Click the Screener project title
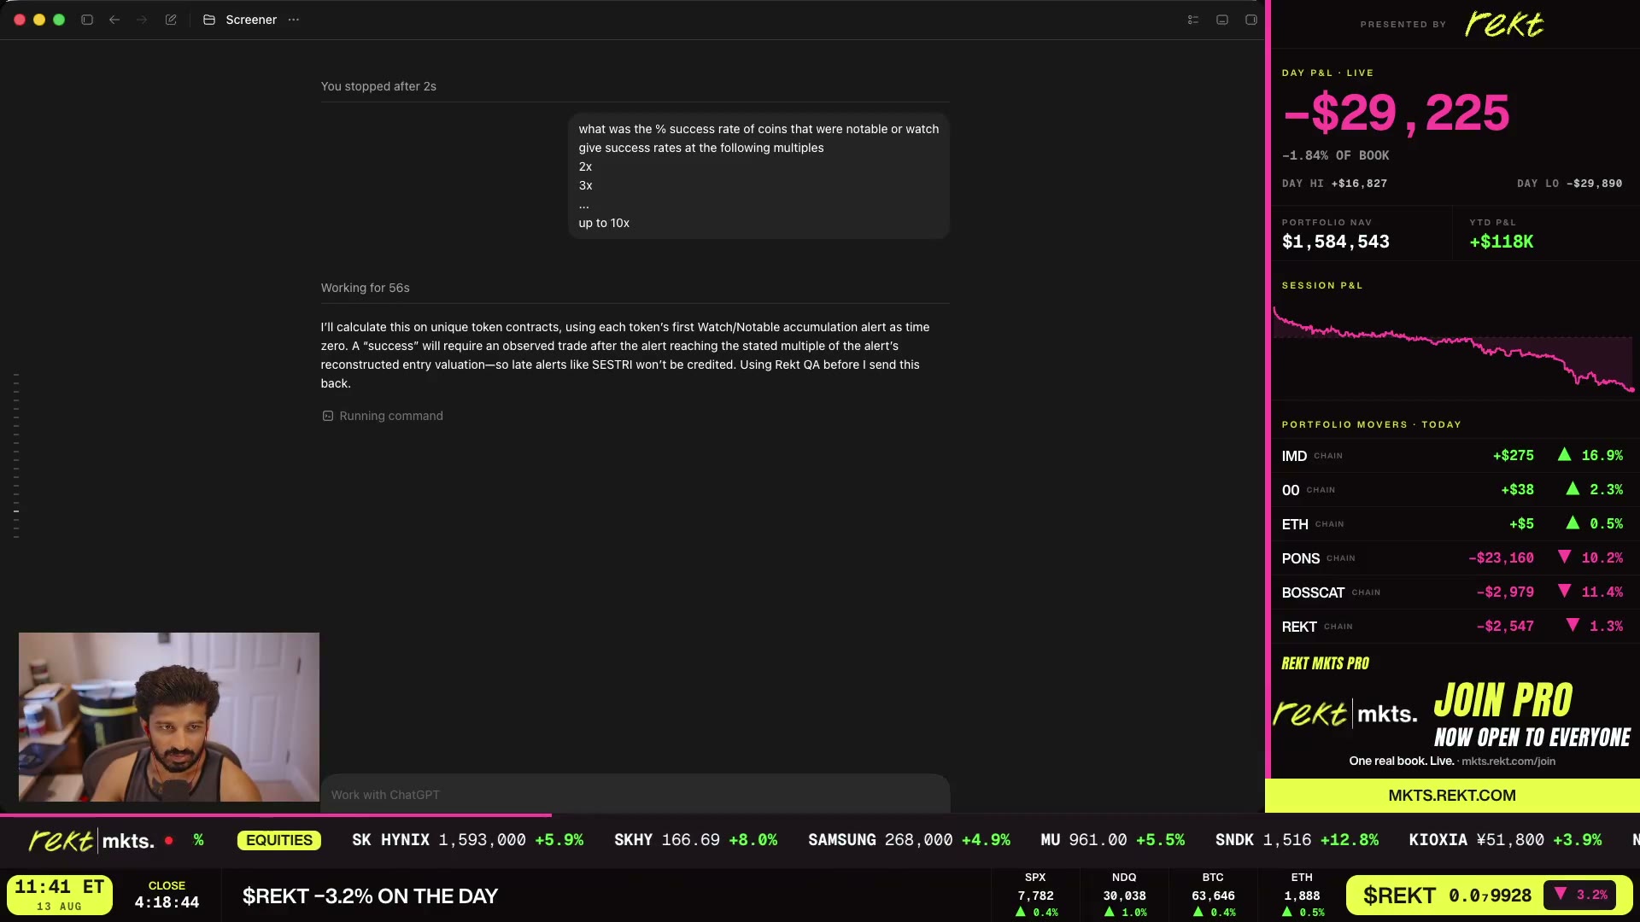This screenshot has width=1640, height=922. point(251,20)
